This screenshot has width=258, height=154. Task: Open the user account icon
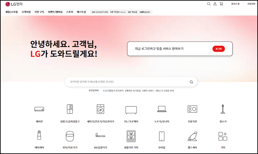click(x=215, y=4)
